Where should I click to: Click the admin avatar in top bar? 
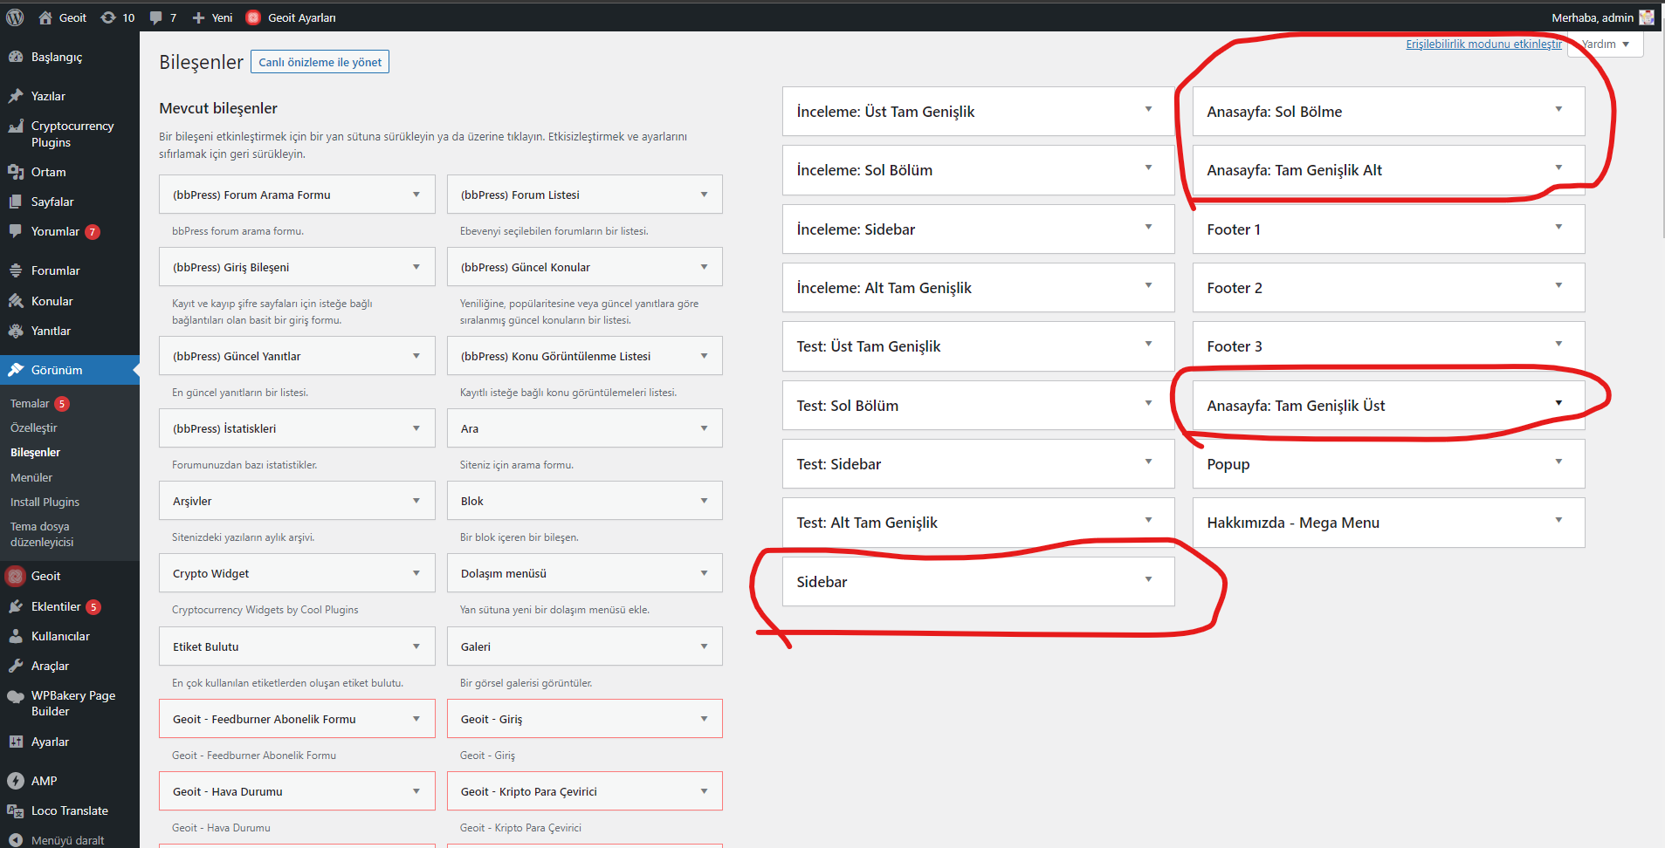(x=1646, y=17)
